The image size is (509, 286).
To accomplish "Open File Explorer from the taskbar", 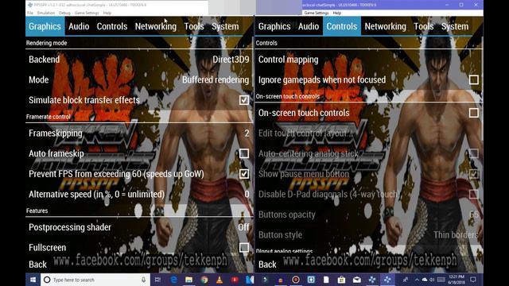I will (188, 280).
